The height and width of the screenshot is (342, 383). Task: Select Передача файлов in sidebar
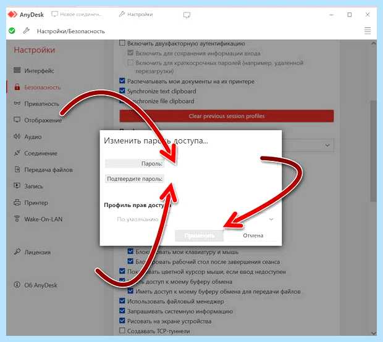pos(48,170)
